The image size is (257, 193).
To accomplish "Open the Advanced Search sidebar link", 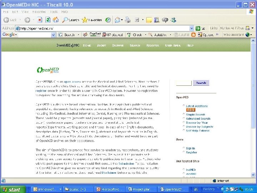I will [x=198, y=119].
